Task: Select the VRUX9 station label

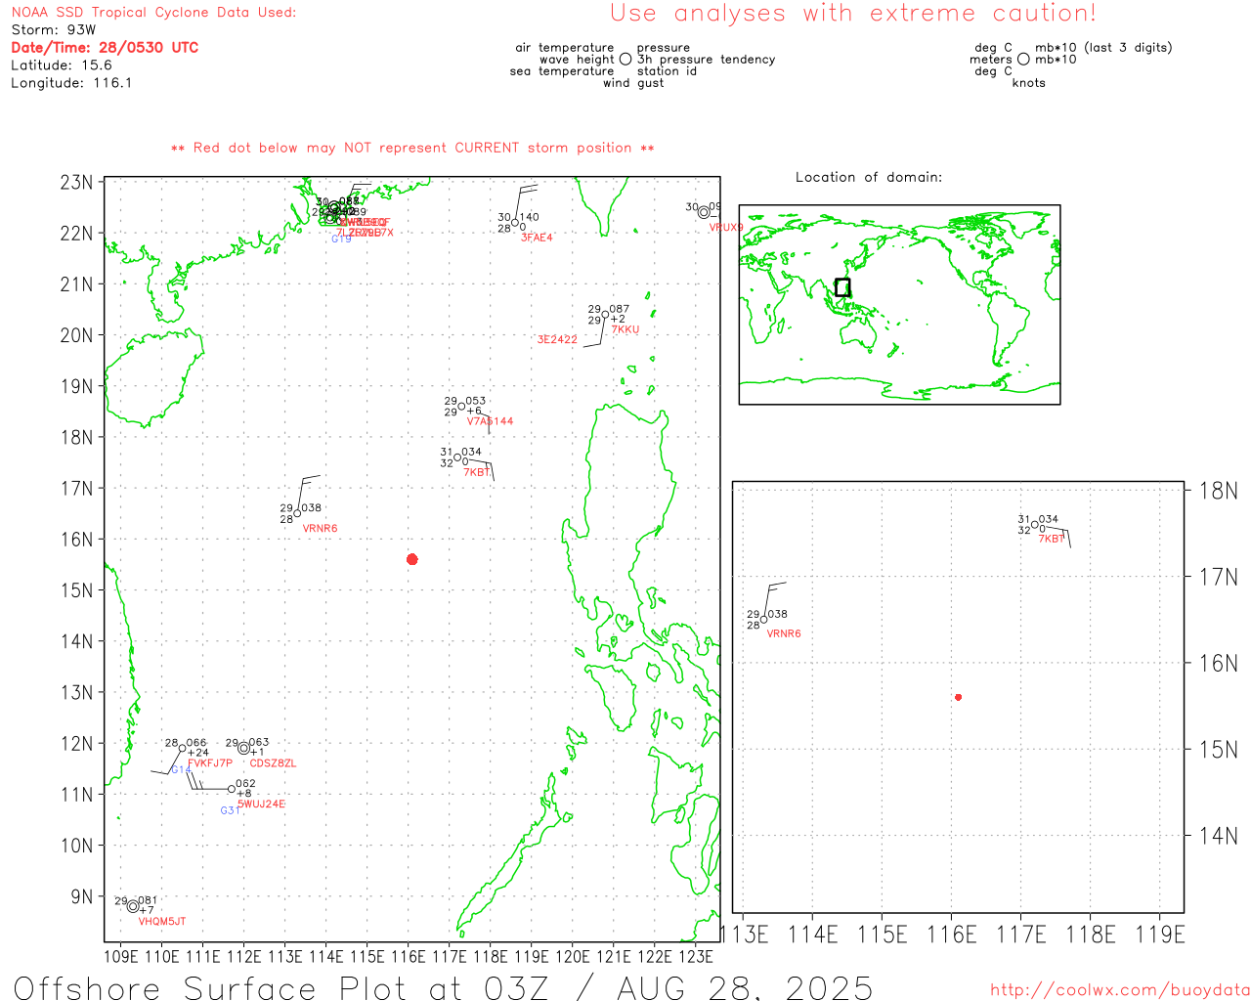Action: pos(726,228)
